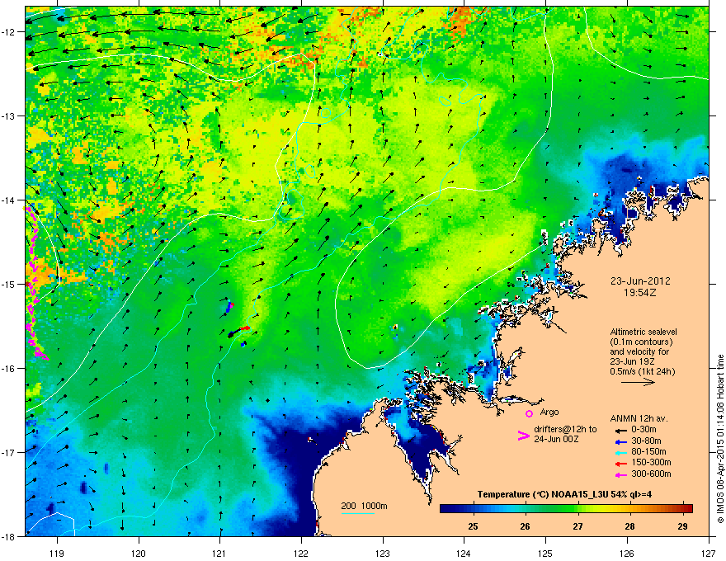Viewport: 726px width, 561px height.
Task: Click the '300-600m' depth label
Action: click(651, 474)
